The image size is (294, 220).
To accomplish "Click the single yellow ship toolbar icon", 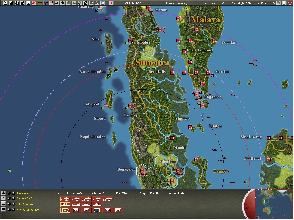I will pos(57,3).
